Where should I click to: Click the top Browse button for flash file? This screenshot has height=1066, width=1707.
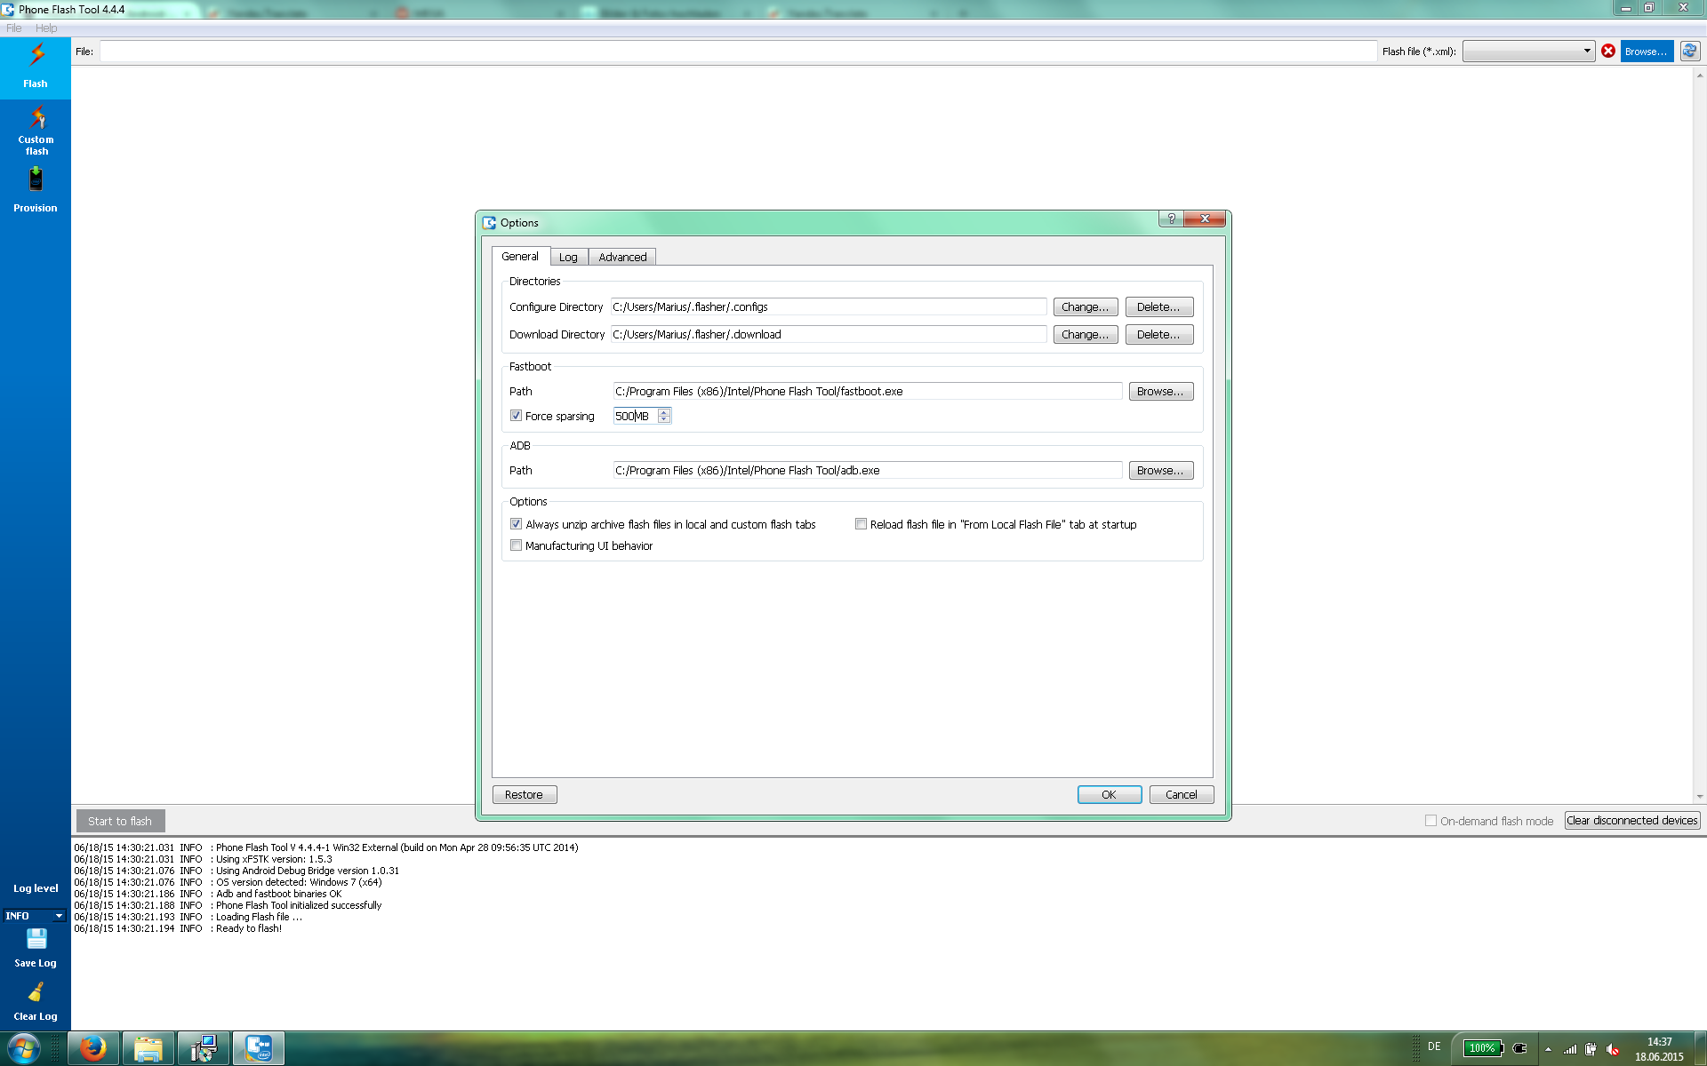(x=1647, y=52)
